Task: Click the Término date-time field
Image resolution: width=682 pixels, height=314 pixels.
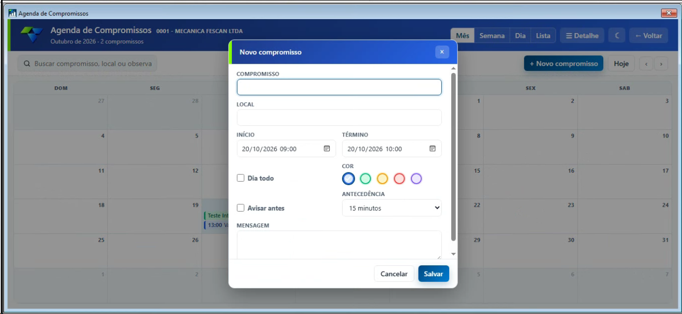Action: tap(392, 148)
